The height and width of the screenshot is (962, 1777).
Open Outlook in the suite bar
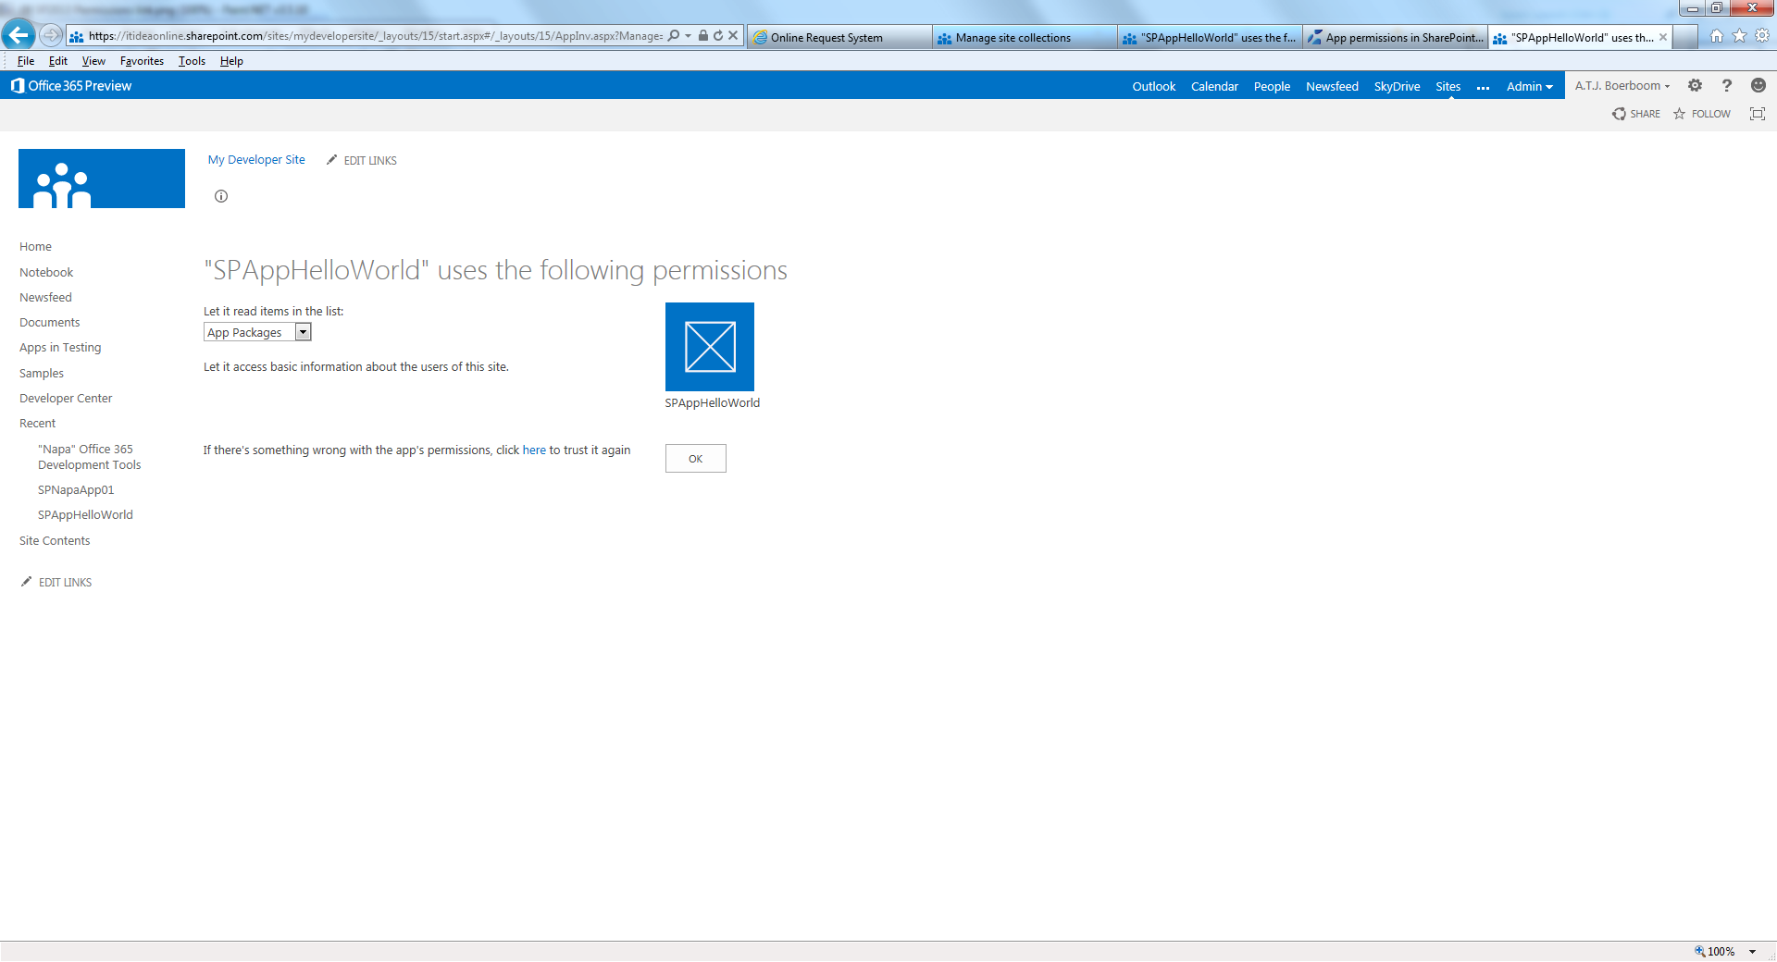coord(1153,86)
